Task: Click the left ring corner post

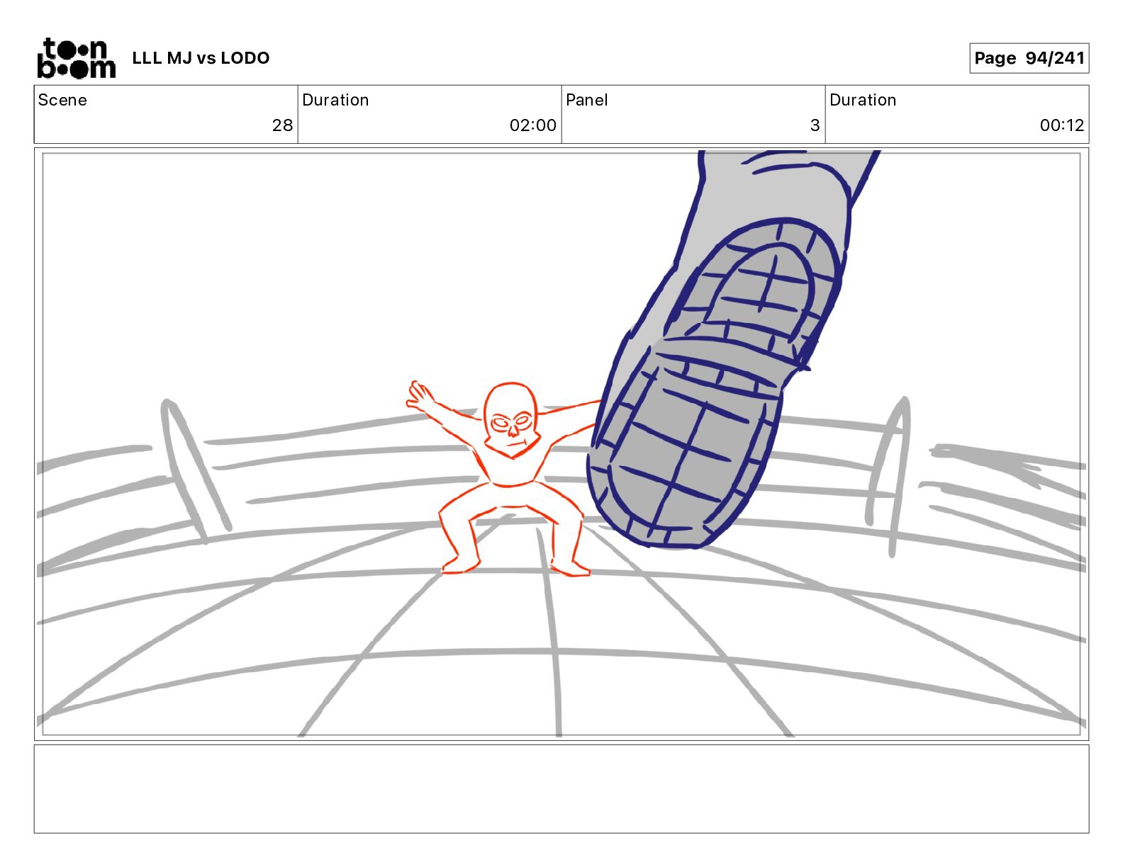Action: [193, 469]
